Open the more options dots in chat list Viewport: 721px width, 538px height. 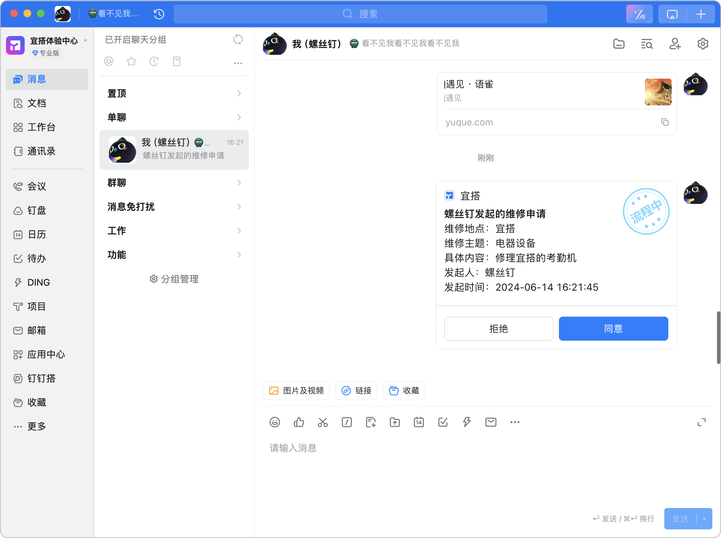tap(238, 63)
